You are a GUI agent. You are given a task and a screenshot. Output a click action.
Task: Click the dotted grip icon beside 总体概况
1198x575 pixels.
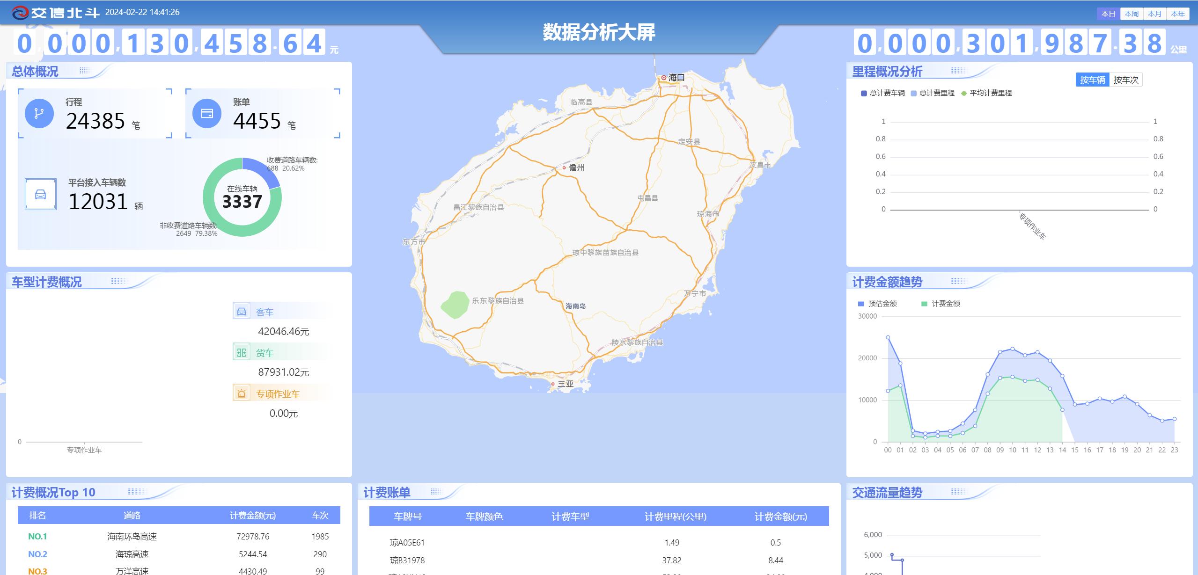pos(85,71)
